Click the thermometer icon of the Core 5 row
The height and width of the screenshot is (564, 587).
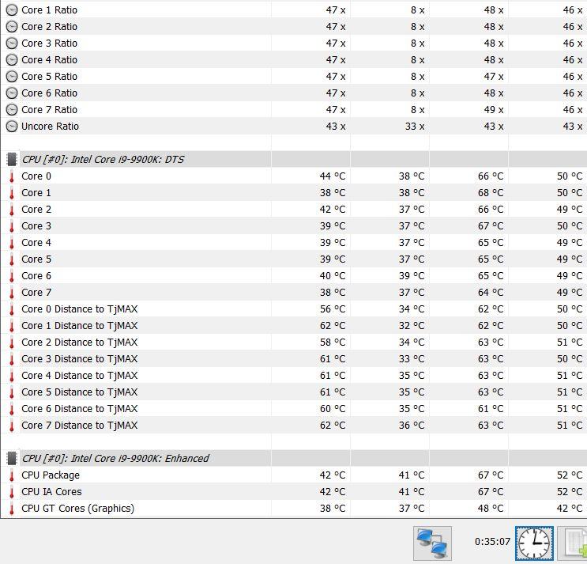(x=12, y=259)
